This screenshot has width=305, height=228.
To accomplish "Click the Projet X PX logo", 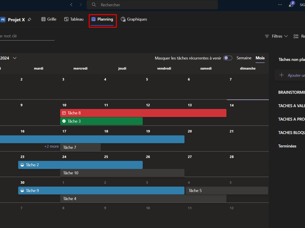I will pos(3,20).
